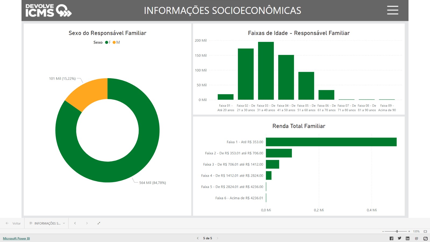This screenshot has width=430, height=242.
Task: Open the hamburger menu in header
Action: click(392, 10)
